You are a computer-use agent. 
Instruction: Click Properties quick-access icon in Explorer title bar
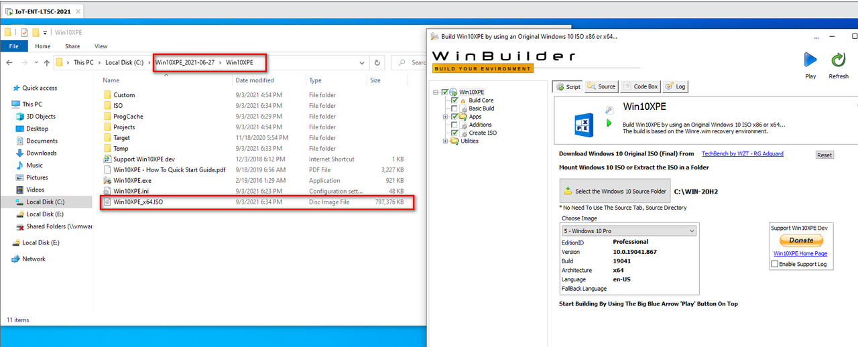click(x=25, y=32)
